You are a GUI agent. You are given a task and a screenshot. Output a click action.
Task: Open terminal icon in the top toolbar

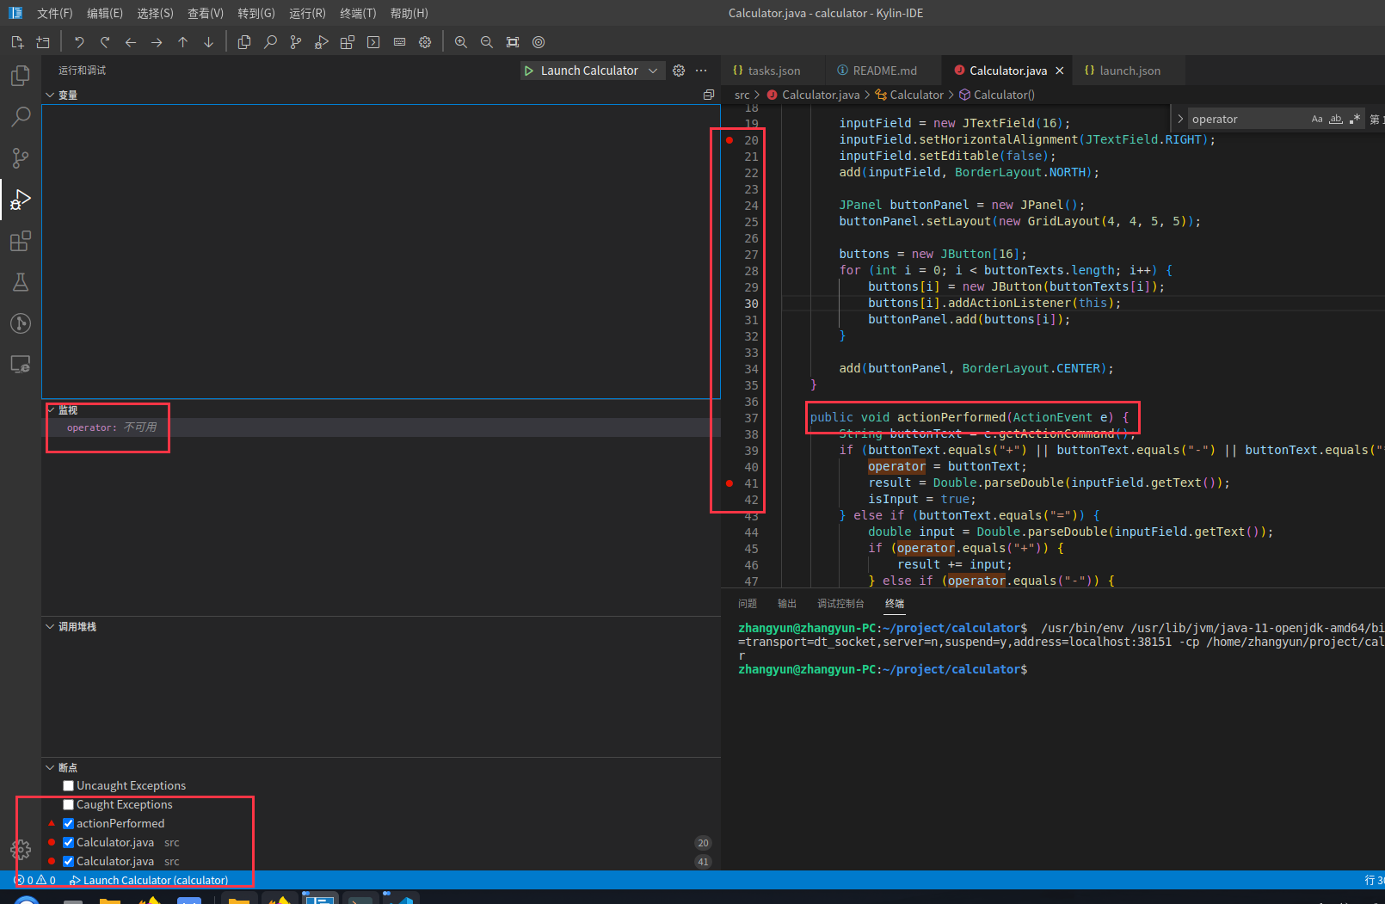click(x=373, y=42)
